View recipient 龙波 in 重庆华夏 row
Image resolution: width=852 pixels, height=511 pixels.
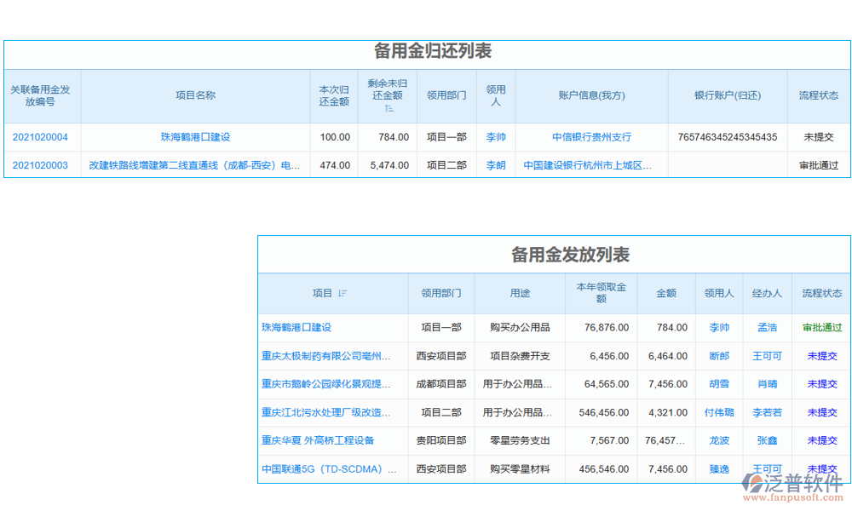tap(719, 440)
